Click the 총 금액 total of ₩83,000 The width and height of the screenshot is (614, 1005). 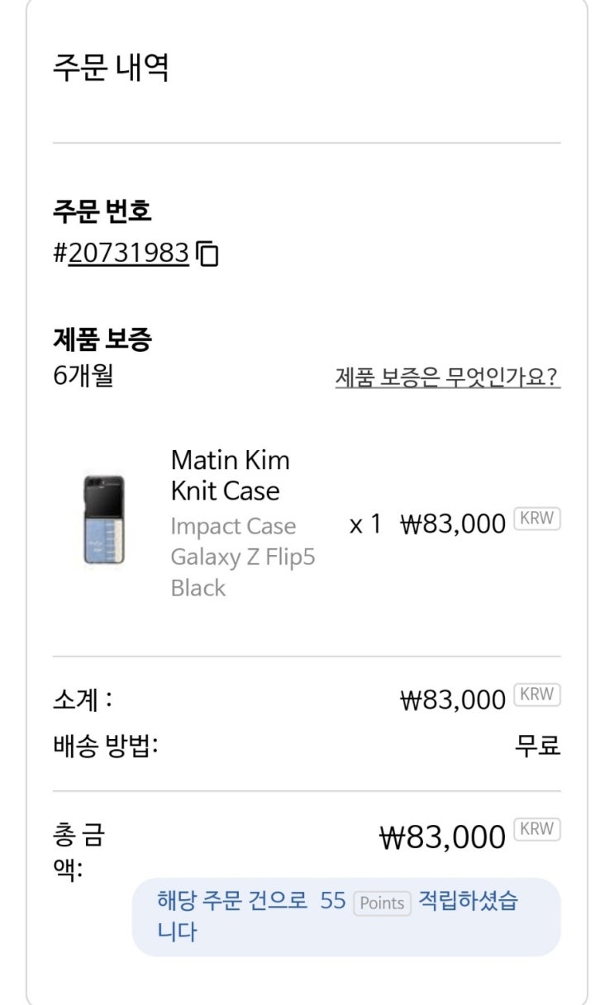(441, 837)
